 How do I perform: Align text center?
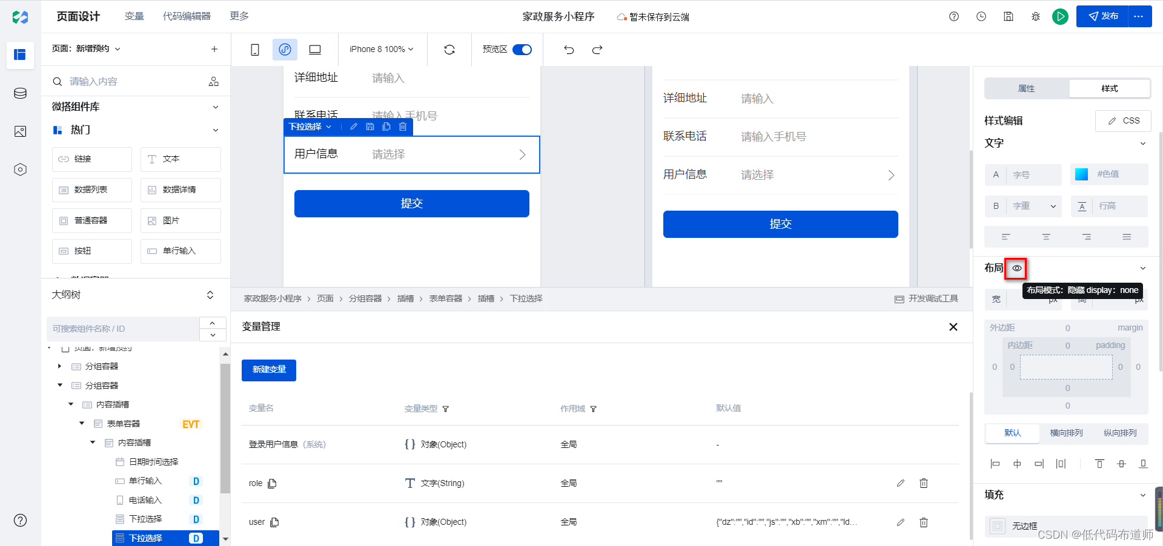(x=1046, y=237)
